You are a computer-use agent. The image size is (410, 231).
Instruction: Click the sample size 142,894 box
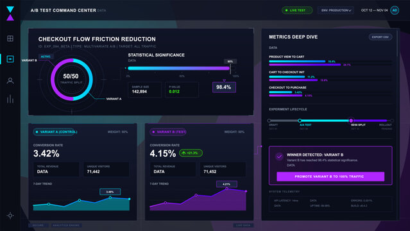(x=144, y=89)
